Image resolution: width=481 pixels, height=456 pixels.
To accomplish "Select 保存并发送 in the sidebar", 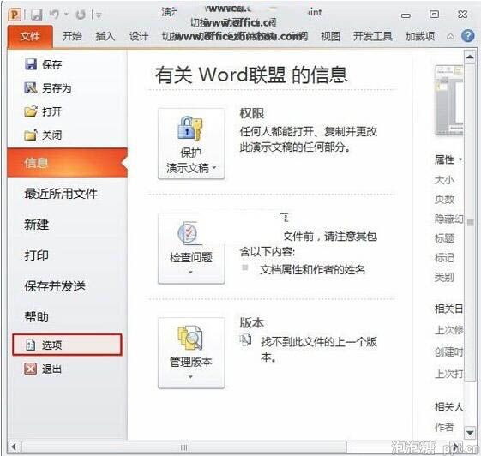I will coord(55,286).
